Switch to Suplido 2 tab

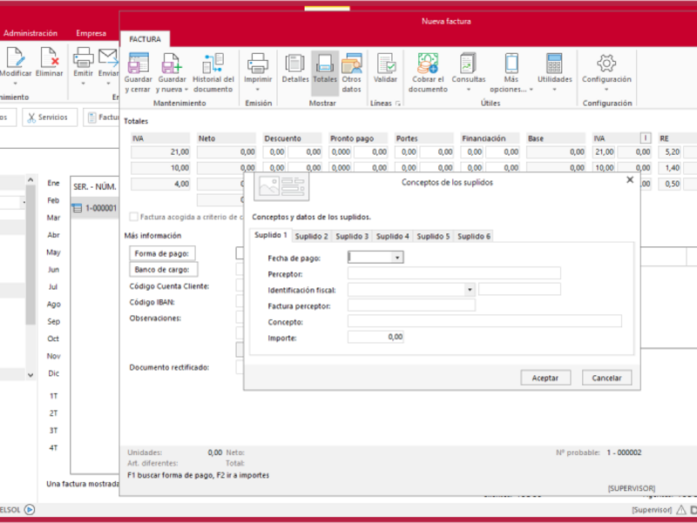click(x=311, y=236)
